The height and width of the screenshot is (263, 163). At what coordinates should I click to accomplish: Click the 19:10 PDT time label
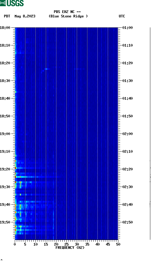tap(5, 152)
